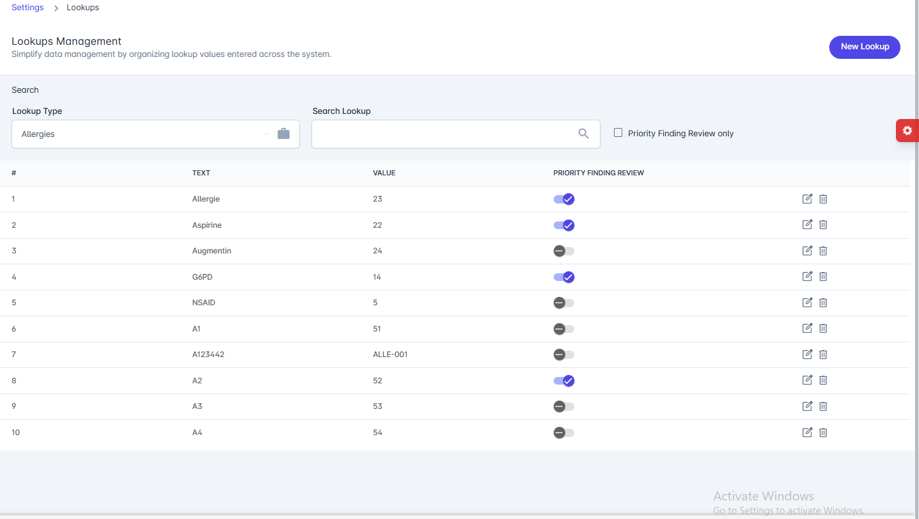Focus the Search Lookup input field
Viewport: 919px width, 519px height.
pyautogui.click(x=456, y=134)
